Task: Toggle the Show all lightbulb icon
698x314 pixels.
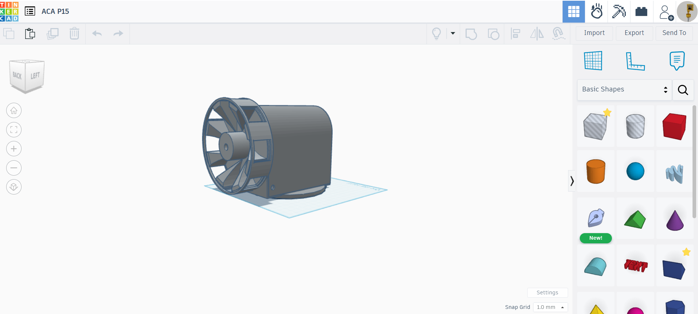Action: (436, 34)
